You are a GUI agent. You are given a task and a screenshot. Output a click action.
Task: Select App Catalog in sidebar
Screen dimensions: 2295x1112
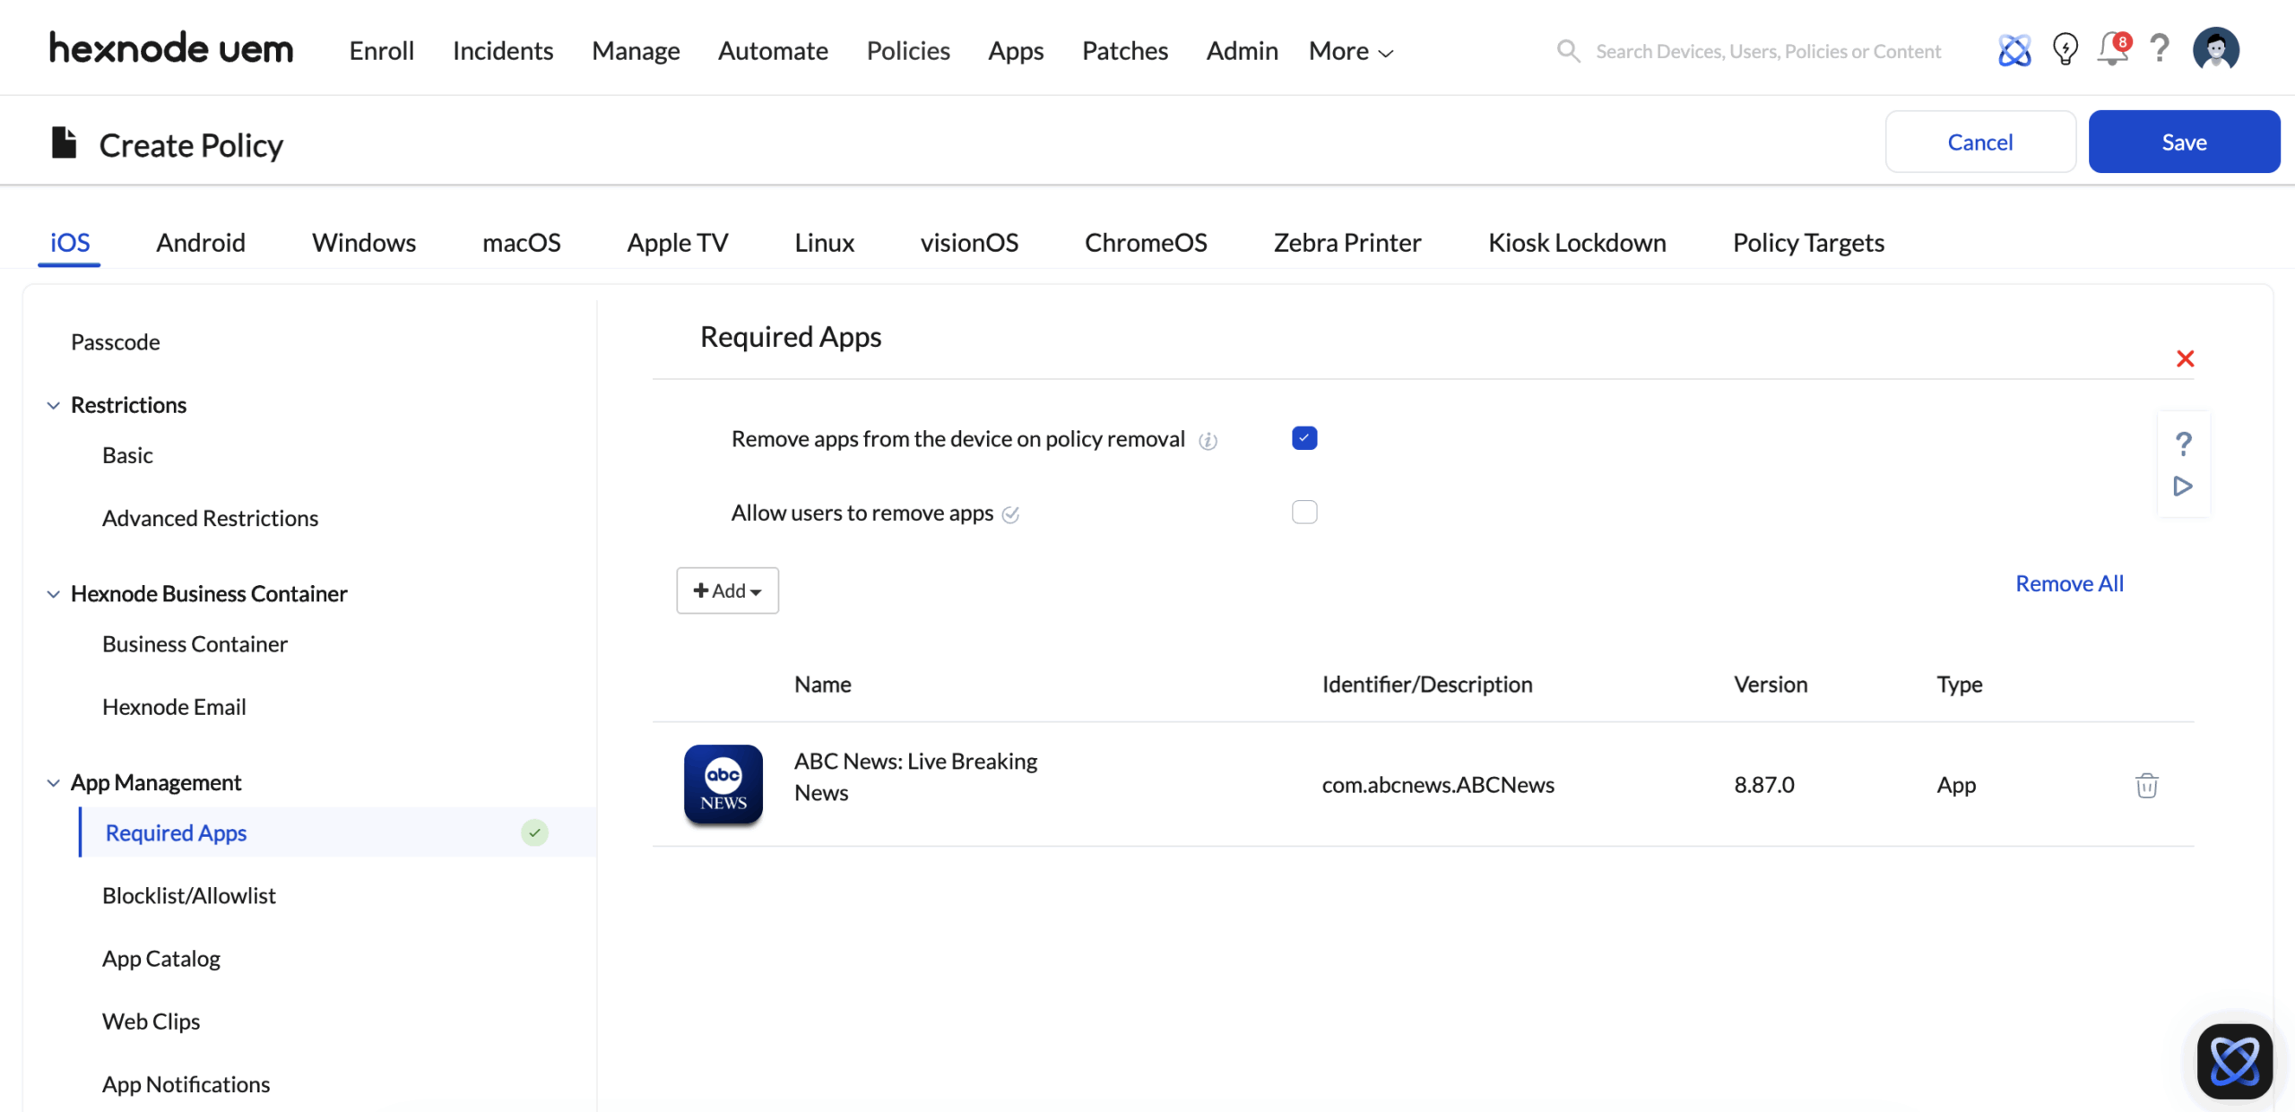[x=161, y=959]
